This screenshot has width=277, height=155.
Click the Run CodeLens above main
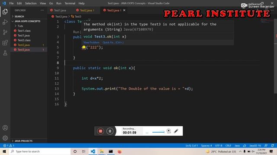point(76,32)
